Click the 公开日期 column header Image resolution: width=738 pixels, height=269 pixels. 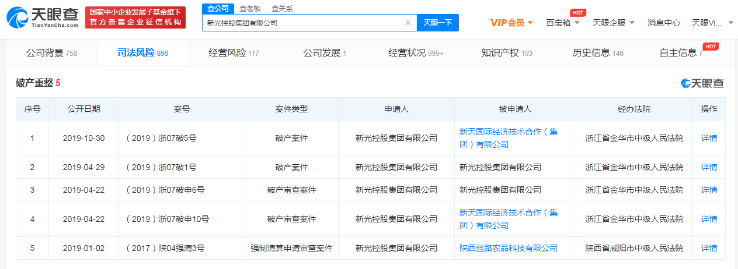pos(83,109)
